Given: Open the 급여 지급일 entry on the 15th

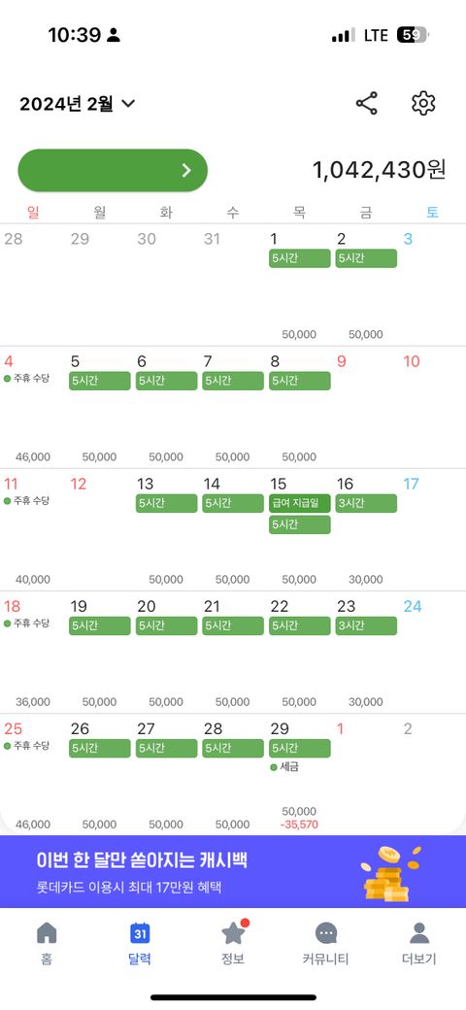Looking at the screenshot, I should [x=299, y=503].
